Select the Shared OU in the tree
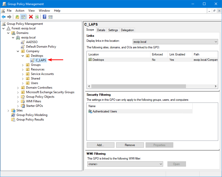Viewport: 222px width, 177px height. 36,78
